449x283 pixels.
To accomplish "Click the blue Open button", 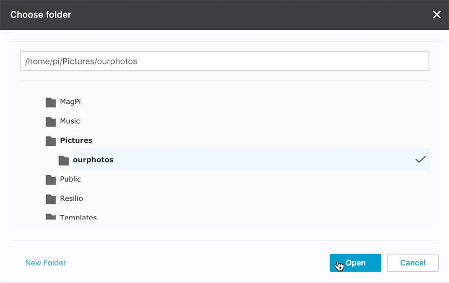I will pyautogui.click(x=355, y=263).
